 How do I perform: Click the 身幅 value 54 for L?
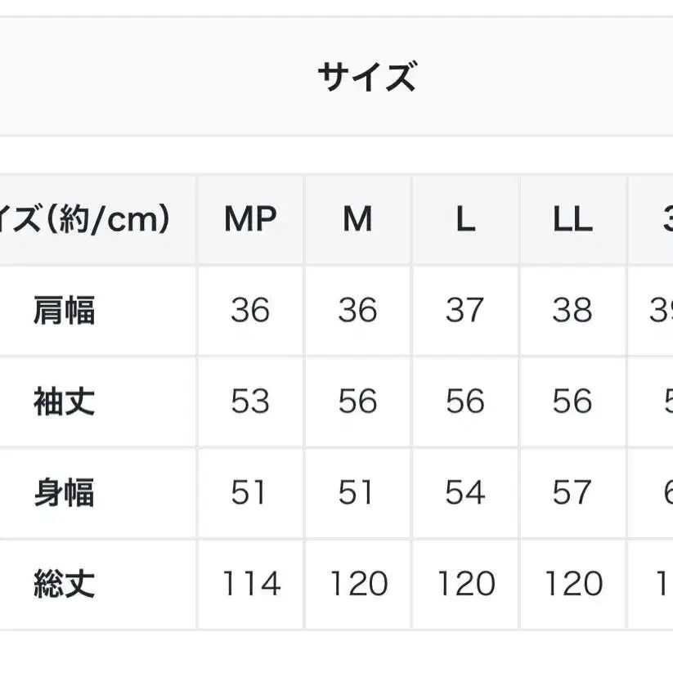click(x=465, y=493)
